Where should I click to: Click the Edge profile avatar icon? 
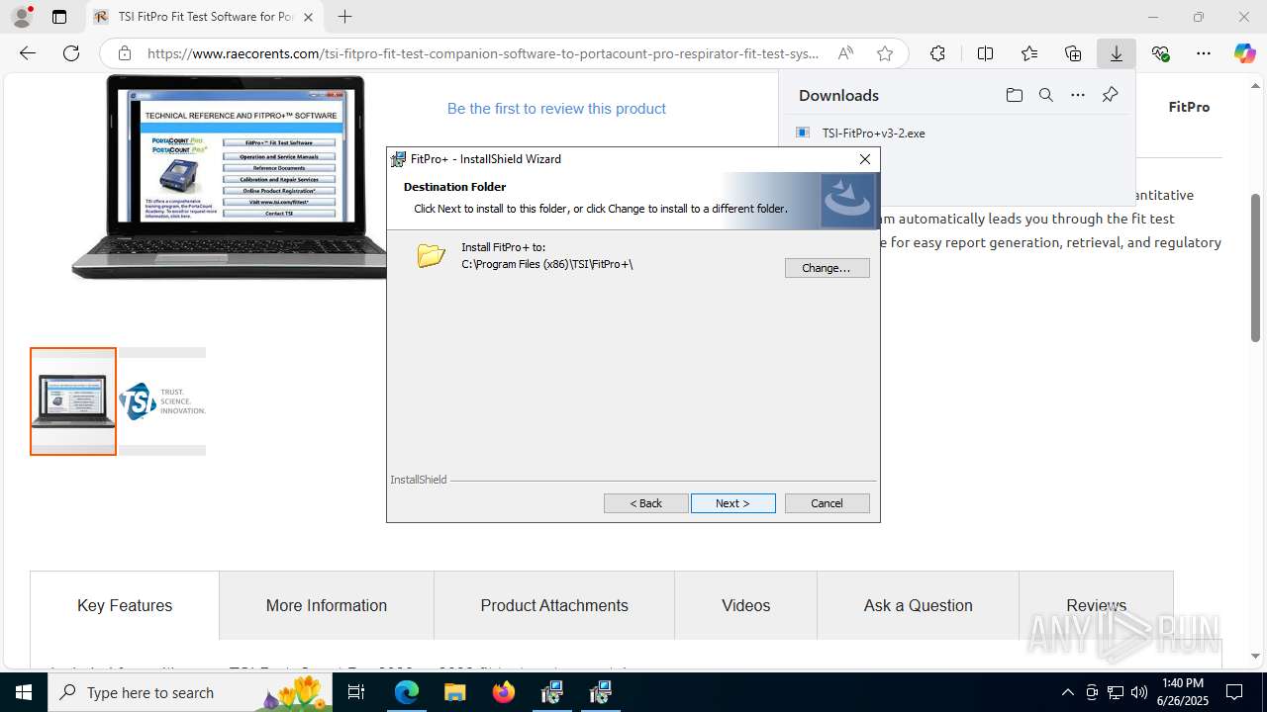point(22,17)
